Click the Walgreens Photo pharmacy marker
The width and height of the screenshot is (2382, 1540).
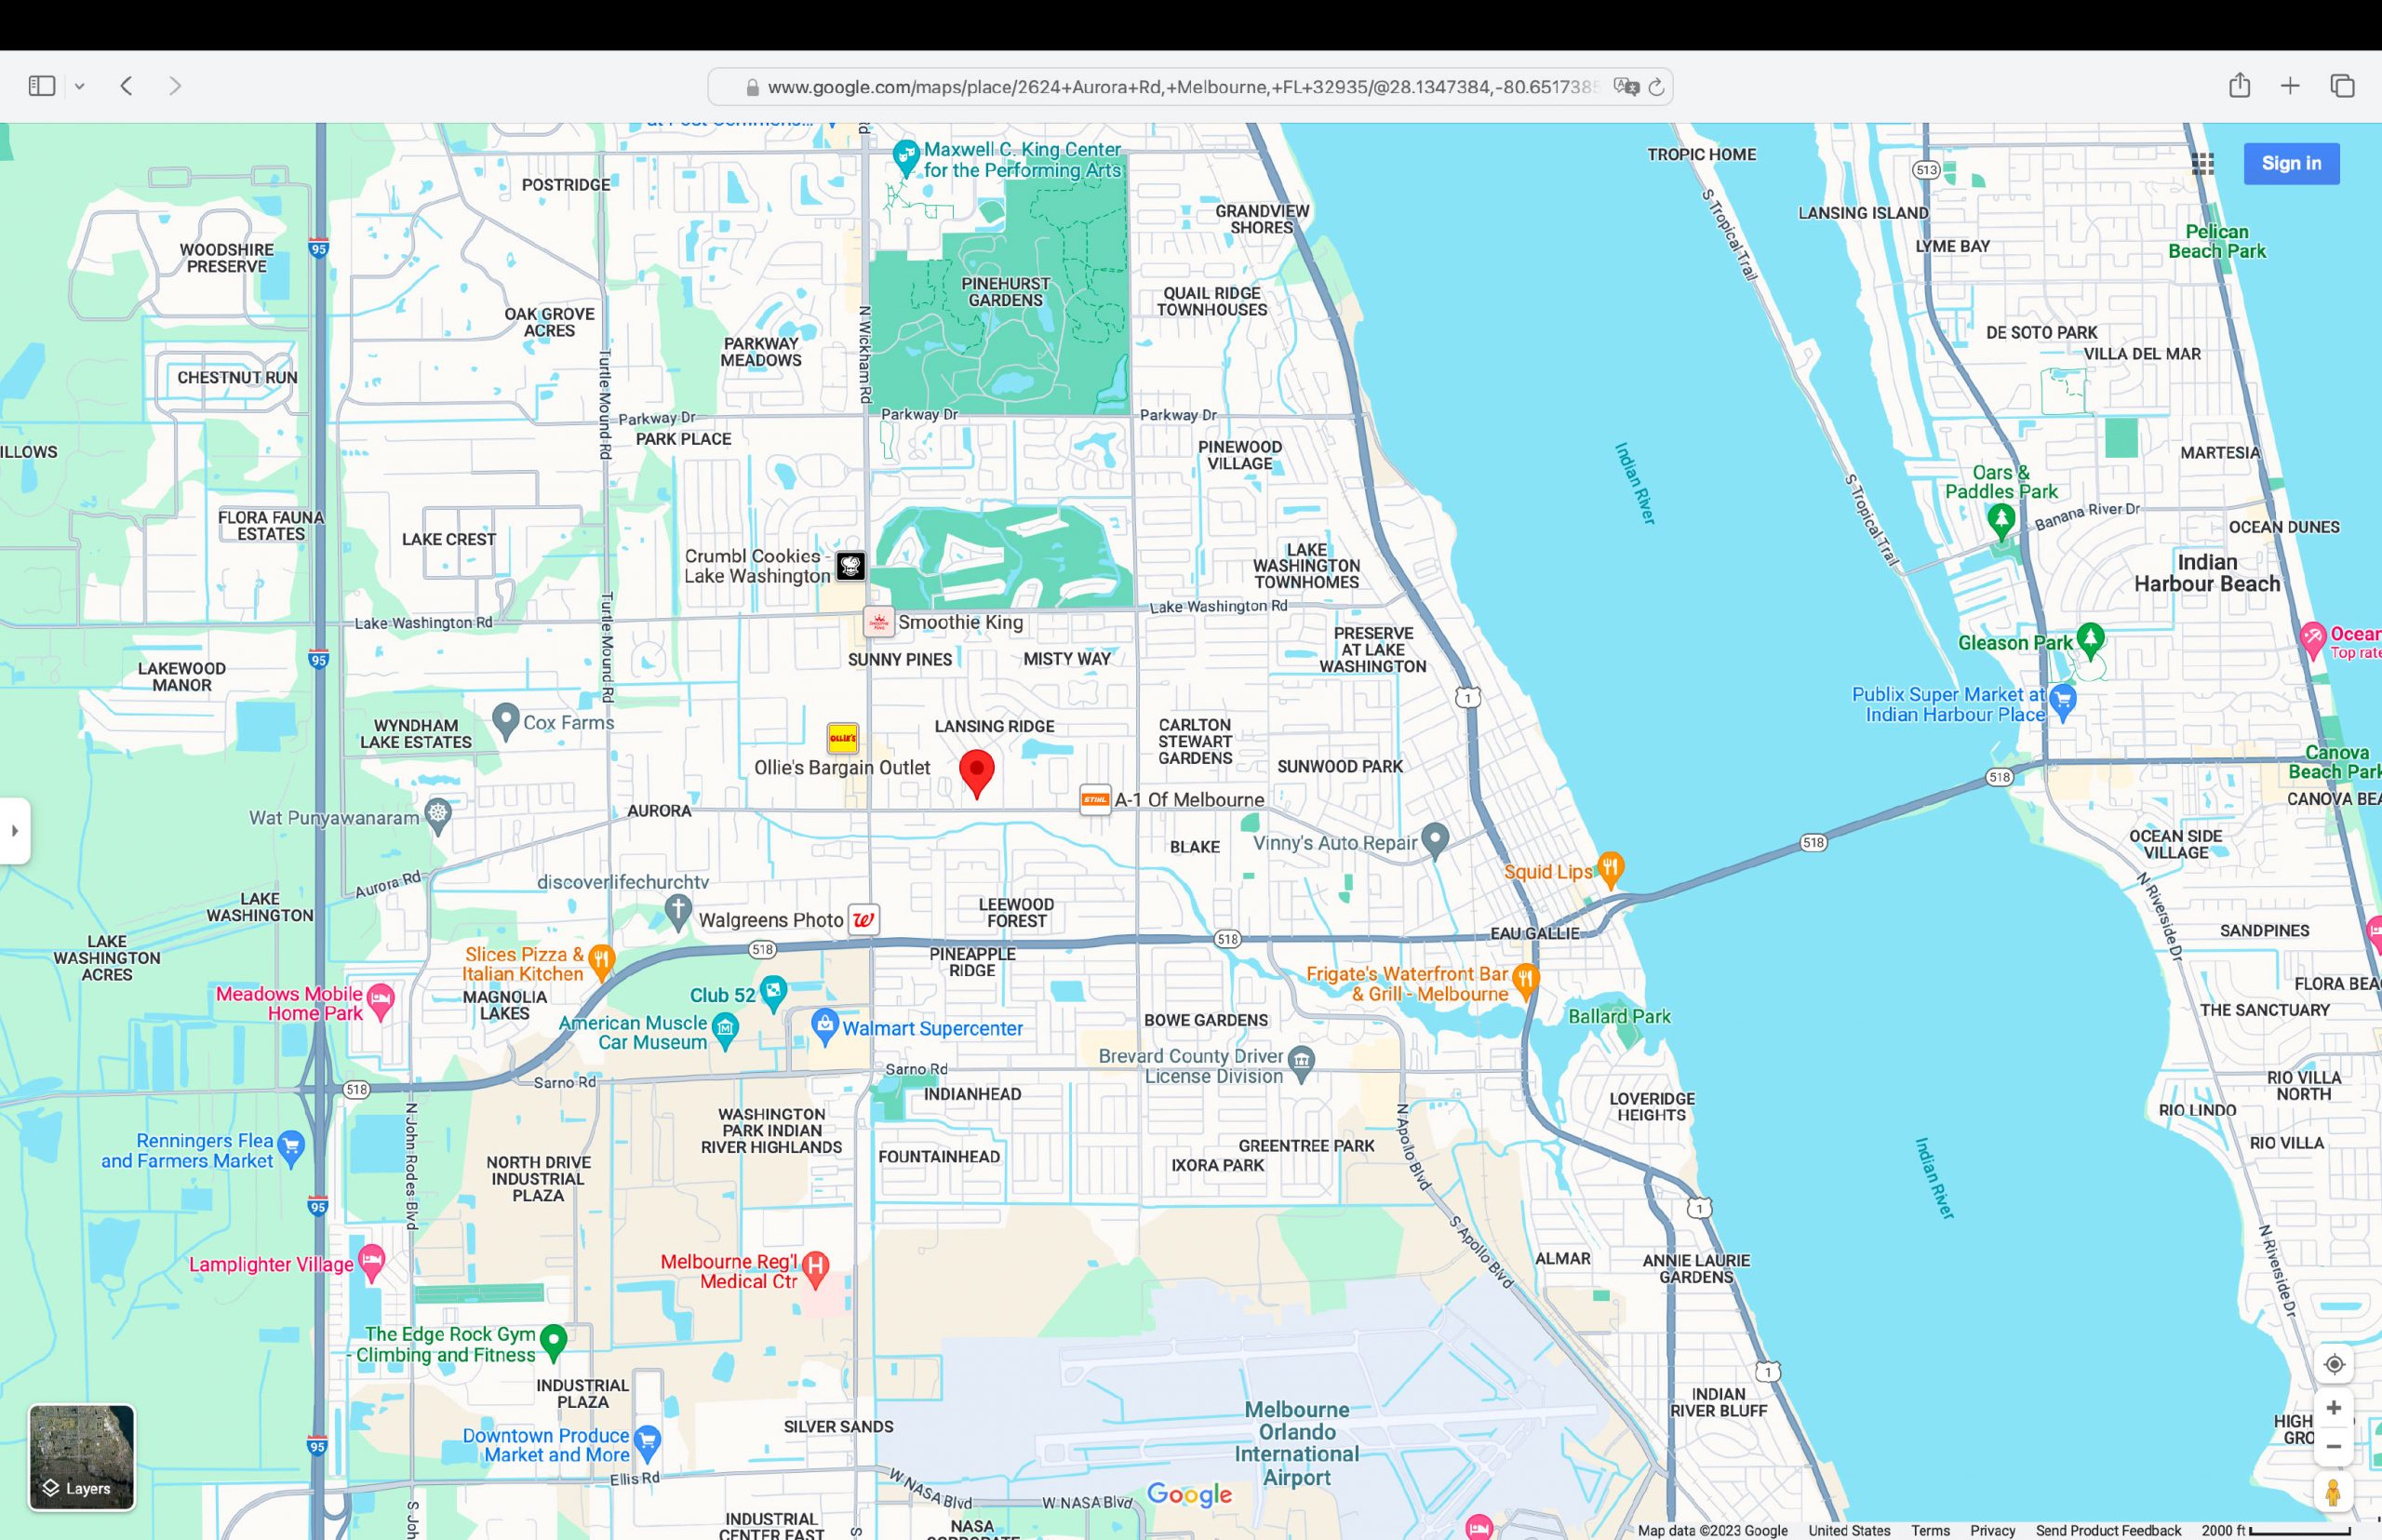pyautogui.click(x=864, y=919)
